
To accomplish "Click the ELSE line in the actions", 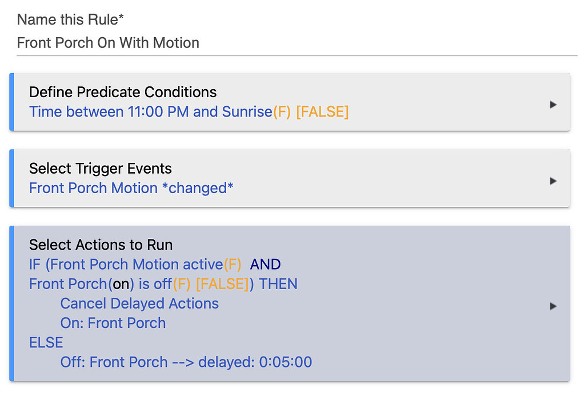I will tap(46, 342).
